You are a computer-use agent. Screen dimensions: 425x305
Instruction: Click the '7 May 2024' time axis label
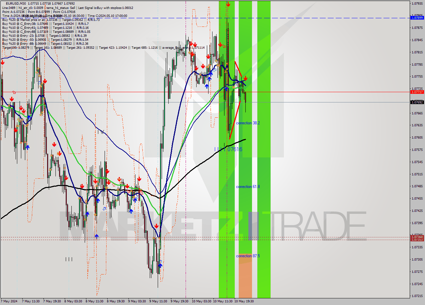tap(9, 301)
